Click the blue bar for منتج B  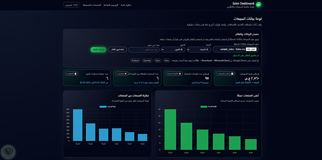point(103,135)
